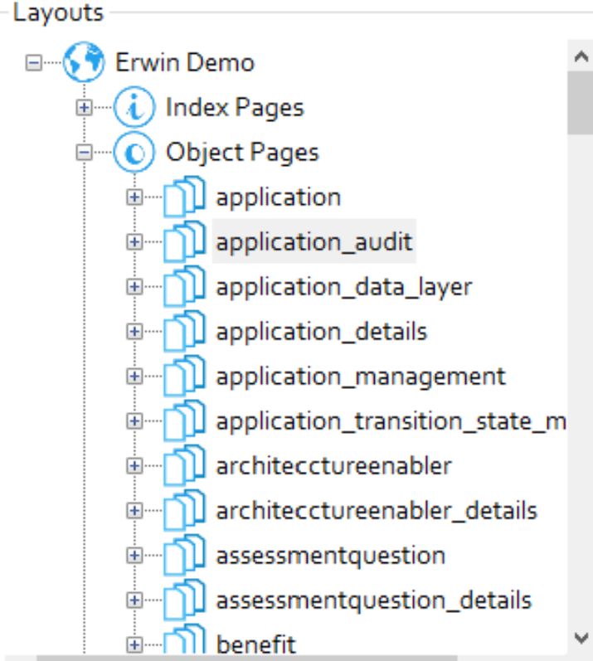Select the Erwin Demo label
593x661 pixels.
pyautogui.click(x=185, y=62)
